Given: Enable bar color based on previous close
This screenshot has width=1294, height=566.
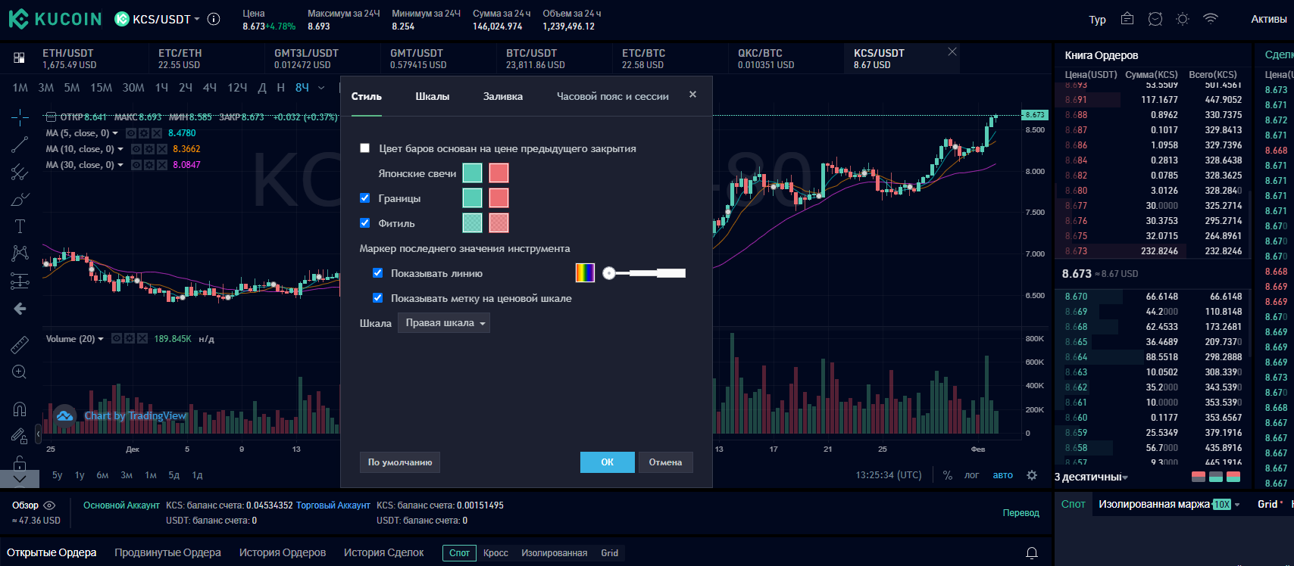Looking at the screenshot, I should (365, 148).
